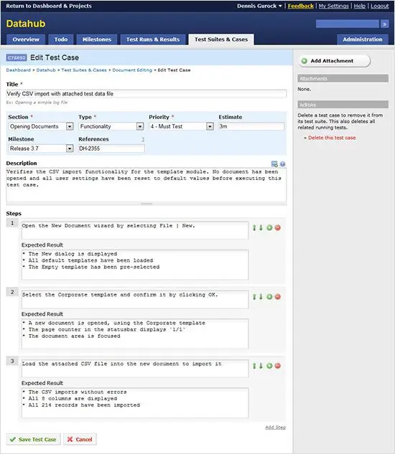Click the Estimate field showing 3m
Viewport: 395px width, 454px height.
click(x=251, y=126)
